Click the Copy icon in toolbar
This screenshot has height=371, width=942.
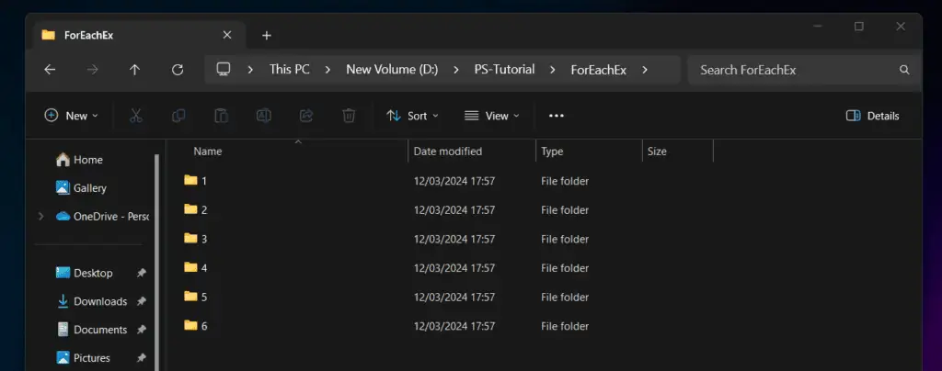click(x=178, y=116)
